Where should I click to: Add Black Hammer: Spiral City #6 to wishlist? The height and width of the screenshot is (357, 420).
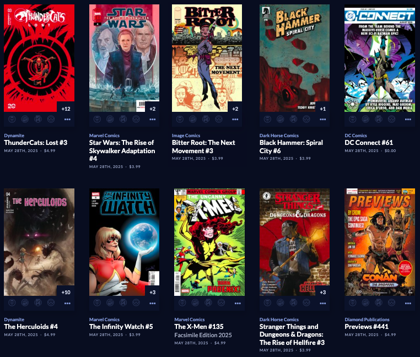click(306, 119)
